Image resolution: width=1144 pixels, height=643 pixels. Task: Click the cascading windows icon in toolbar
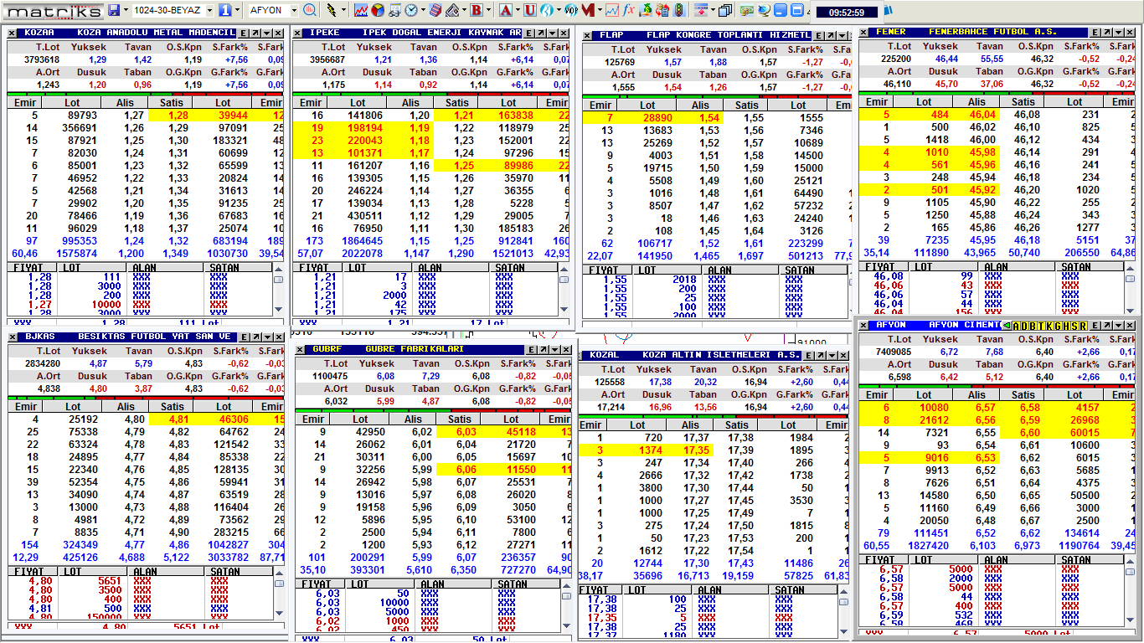[724, 10]
